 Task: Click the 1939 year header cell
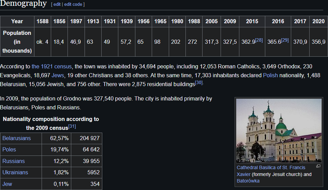[x=126, y=22]
